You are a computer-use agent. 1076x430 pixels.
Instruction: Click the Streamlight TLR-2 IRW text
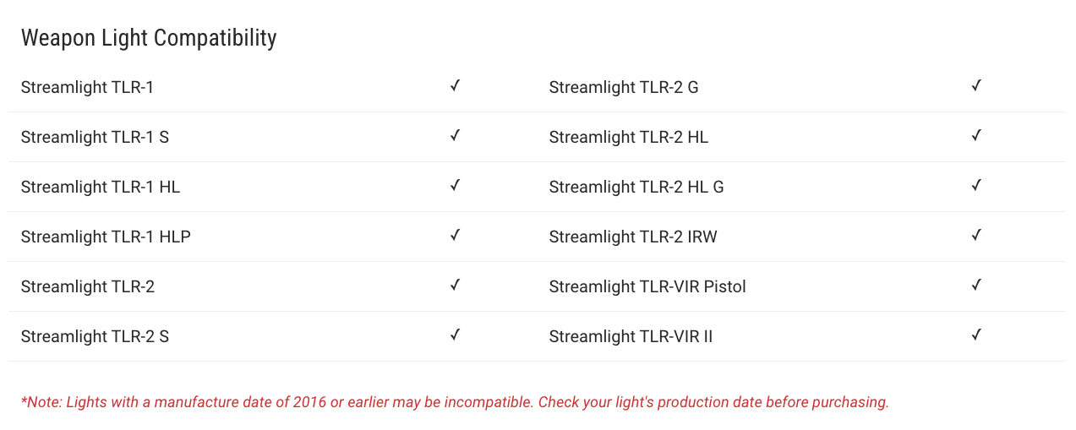tap(633, 237)
